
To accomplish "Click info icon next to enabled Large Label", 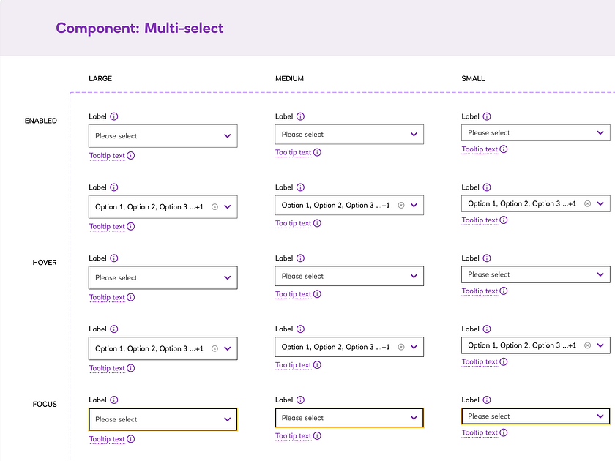I will coord(116,116).
